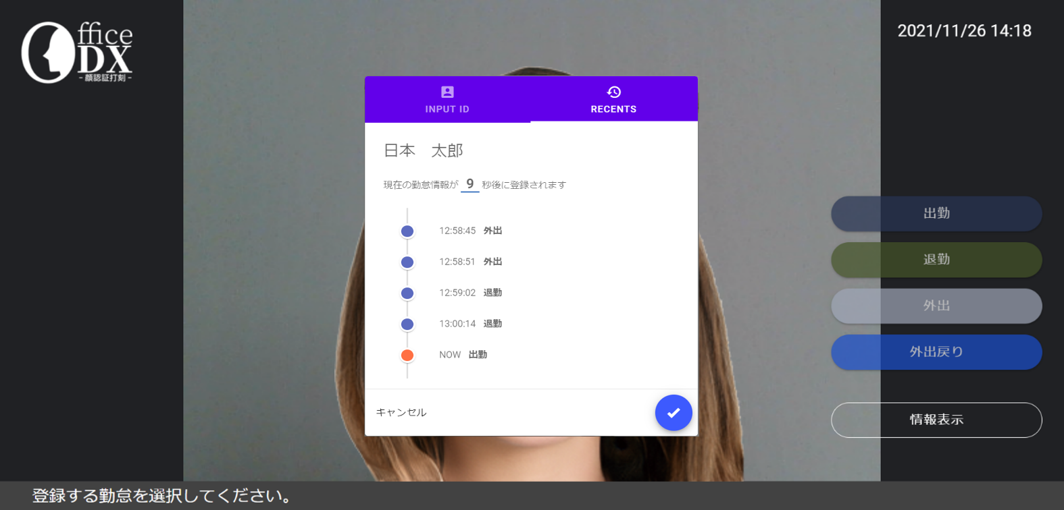Image resolution: width=1064 pixels, height=510 pixels.
Task: Click the NOW 出勤 entry text
Action: click(x=463, y=355)
